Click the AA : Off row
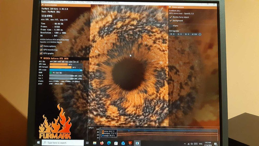The height and width of the screenshot is (146, 259). [49, 36]
